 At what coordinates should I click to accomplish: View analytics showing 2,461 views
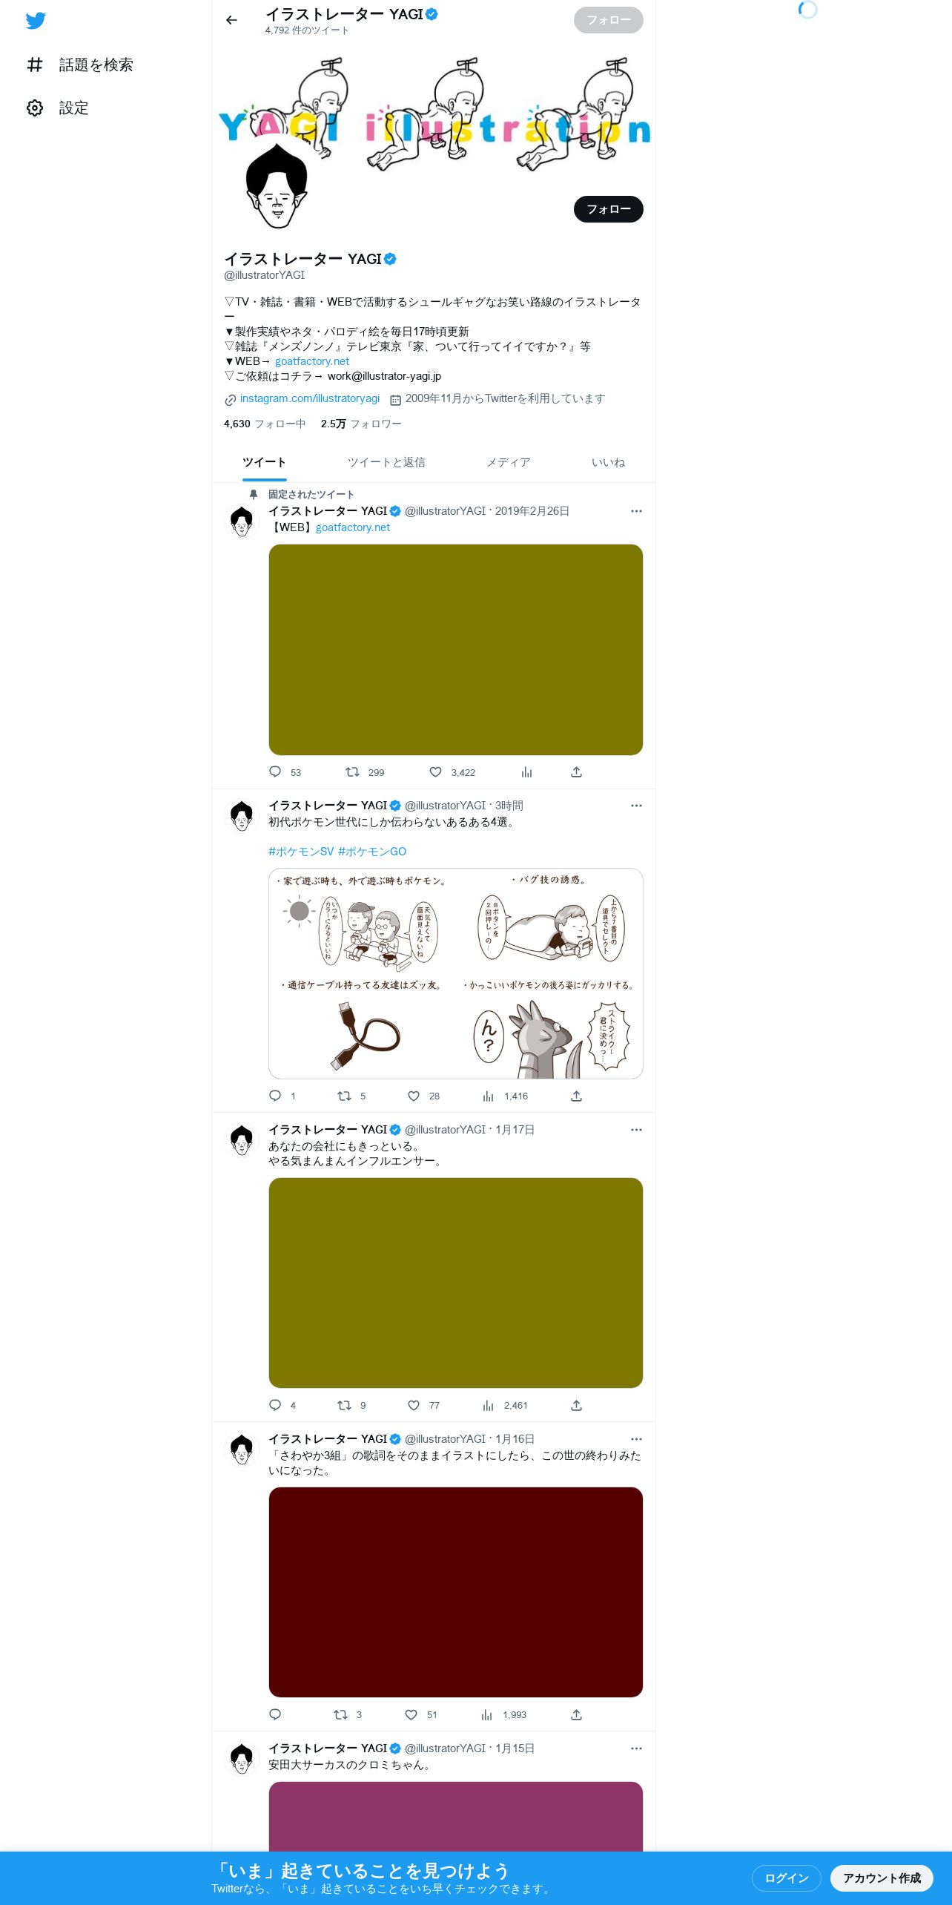(x=505, y=1405)
